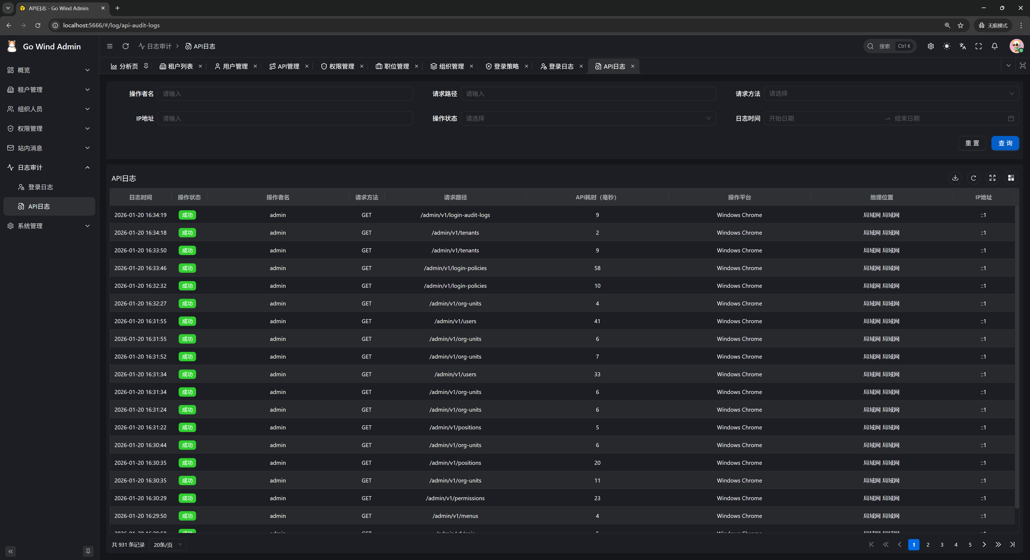
Task: Open the tabs dropdown chevron
Action: tap(1009, 65)
